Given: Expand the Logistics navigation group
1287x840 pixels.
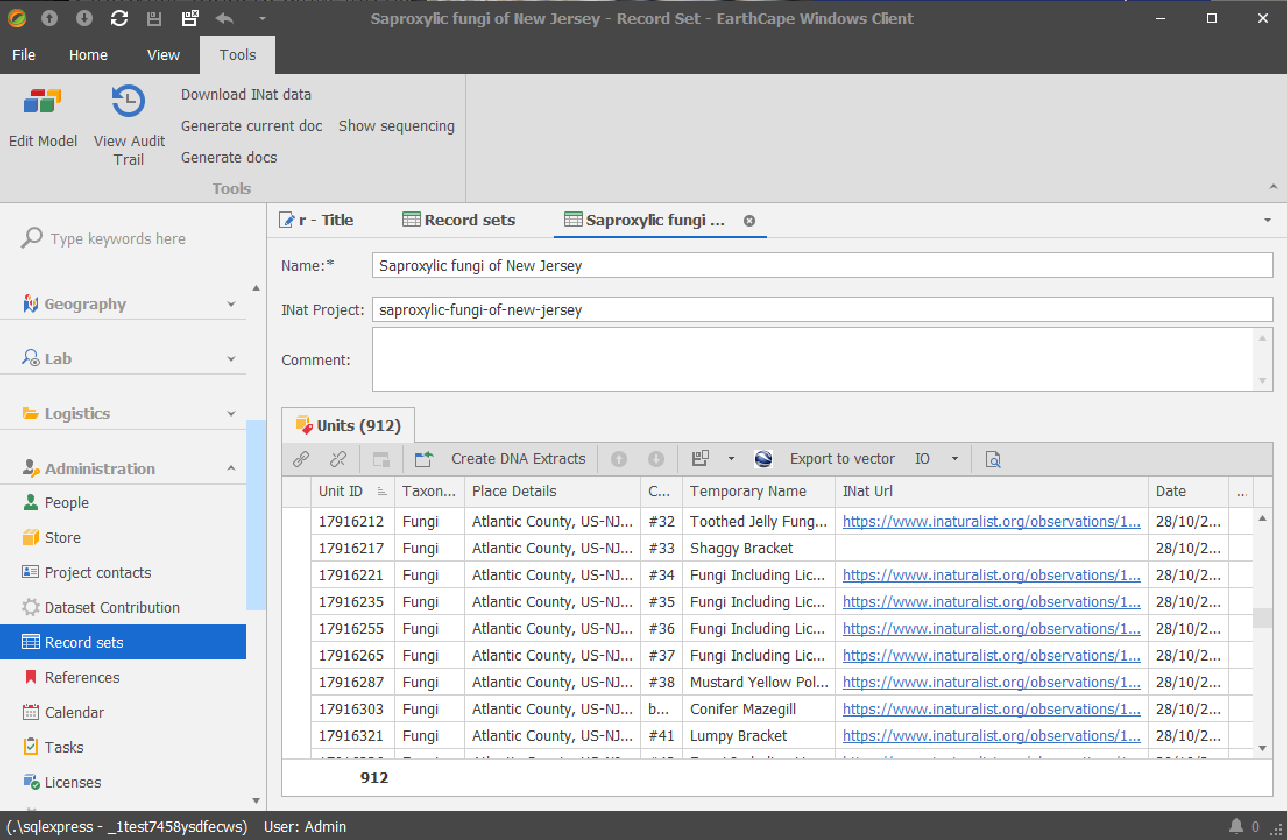Looking at the screenshot, I should [231, 414].
